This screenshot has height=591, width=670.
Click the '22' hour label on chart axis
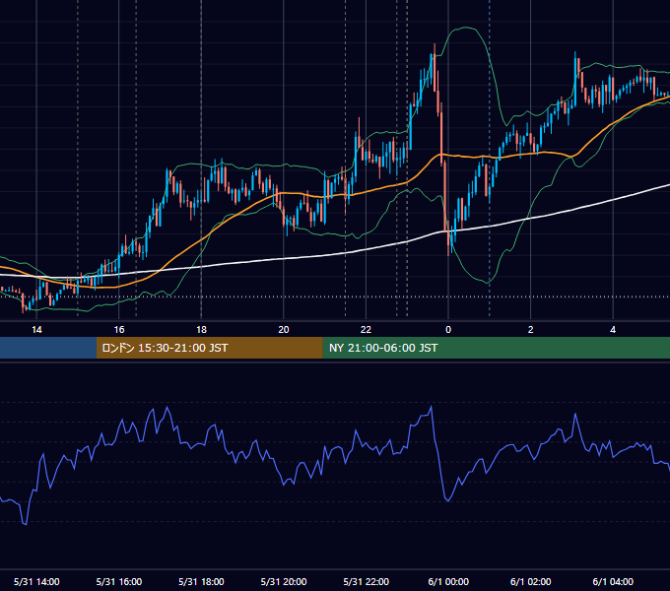pos(366,330)
